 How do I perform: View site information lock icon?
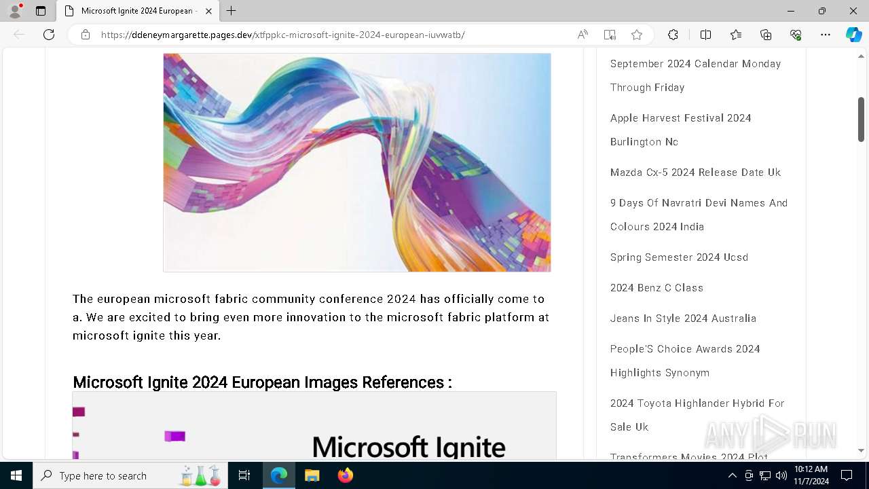point(86,35)
